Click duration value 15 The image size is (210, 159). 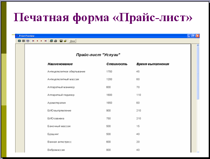[x=138, y=126]
